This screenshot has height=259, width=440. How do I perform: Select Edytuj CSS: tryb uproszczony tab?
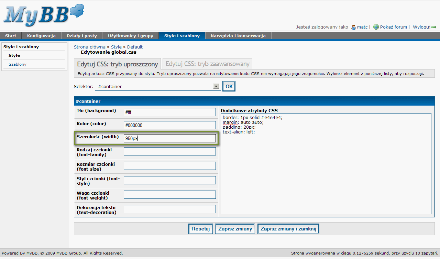point(118,64)
